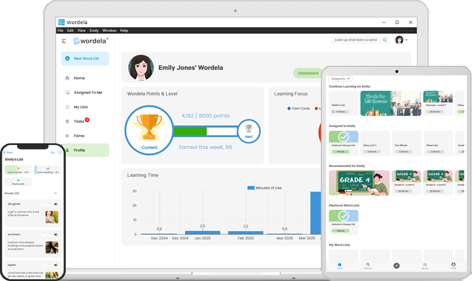Tap the Dictionary search icon on the tablet
Viewport: 472px width, 281px height.
pos(368,265)
